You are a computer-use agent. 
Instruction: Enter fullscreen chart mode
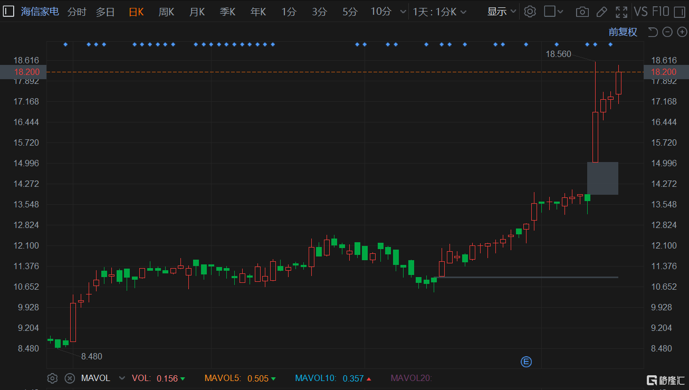[621, 12]
